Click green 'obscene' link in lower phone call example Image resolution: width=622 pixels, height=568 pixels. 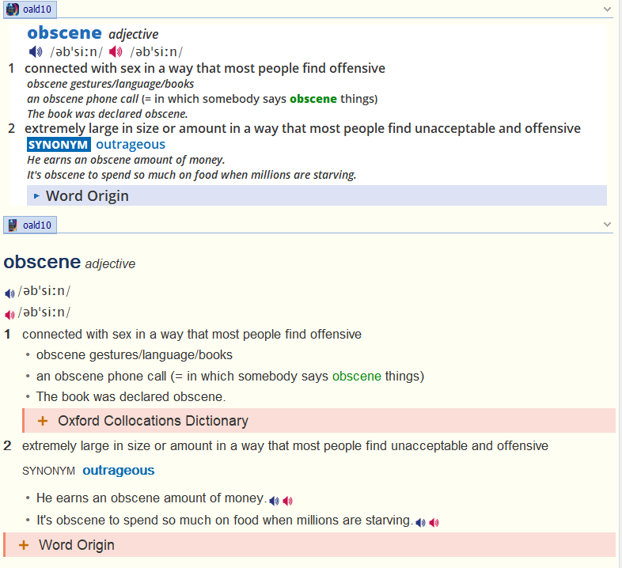click(x=356, y=376)
